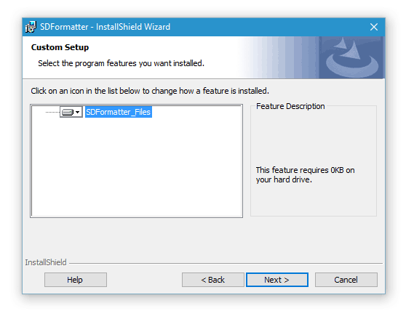Select the SDFormatter_Files tree item
406x319 pixels.
coord(119,112)
